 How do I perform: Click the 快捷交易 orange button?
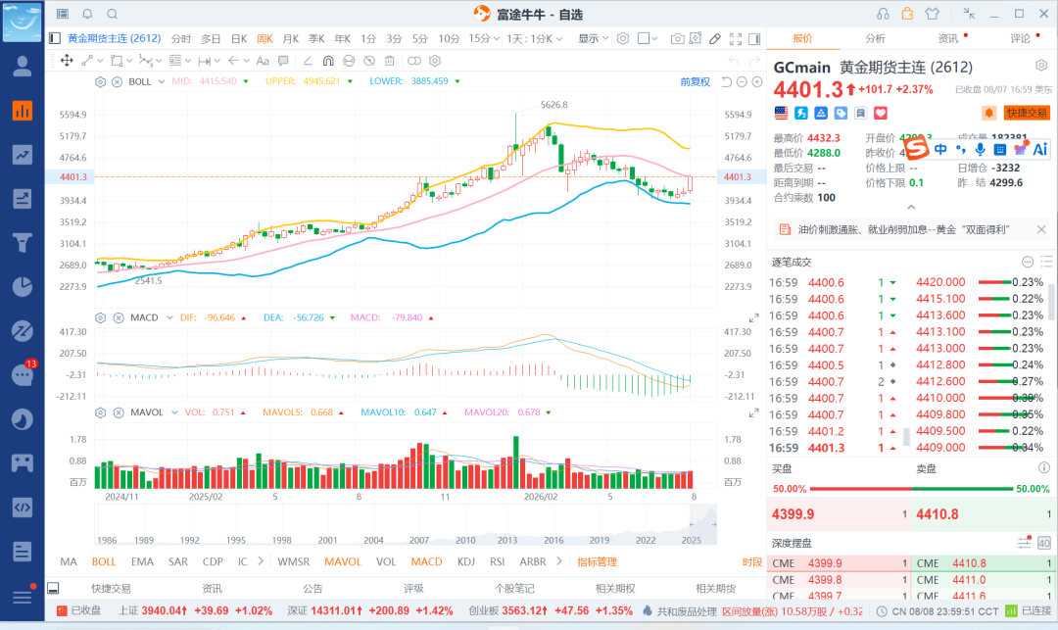[1027, 114]
